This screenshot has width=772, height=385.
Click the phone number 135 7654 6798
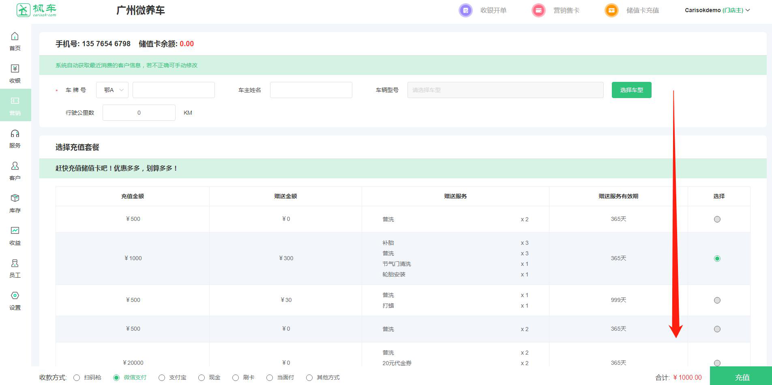(106, 44)
